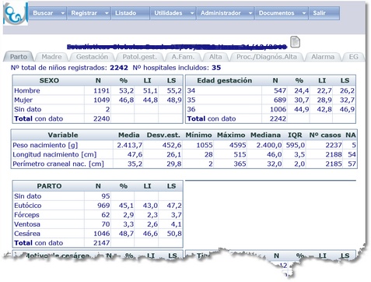The width and height of the screenshot is (371, 282).
Task: Click Total con dato value 2240
Action: tap(101, 118)
